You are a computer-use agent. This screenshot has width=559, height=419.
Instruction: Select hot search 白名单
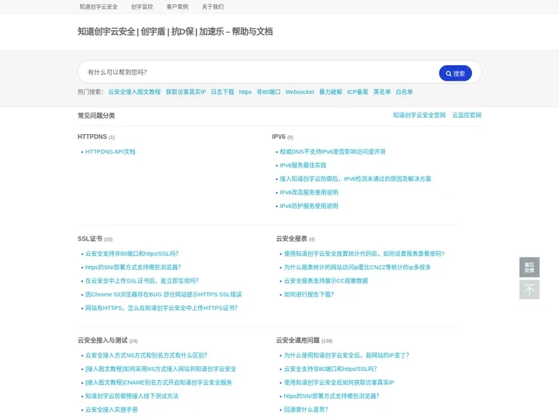coord(404,92)
